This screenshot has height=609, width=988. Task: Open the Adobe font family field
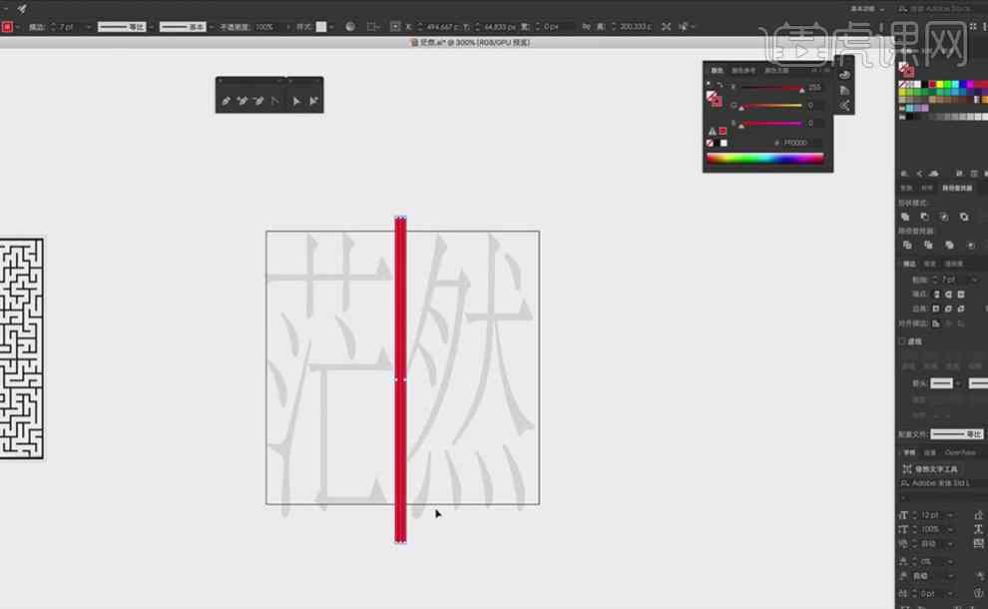pyautogui.click(x=943, y=483)
